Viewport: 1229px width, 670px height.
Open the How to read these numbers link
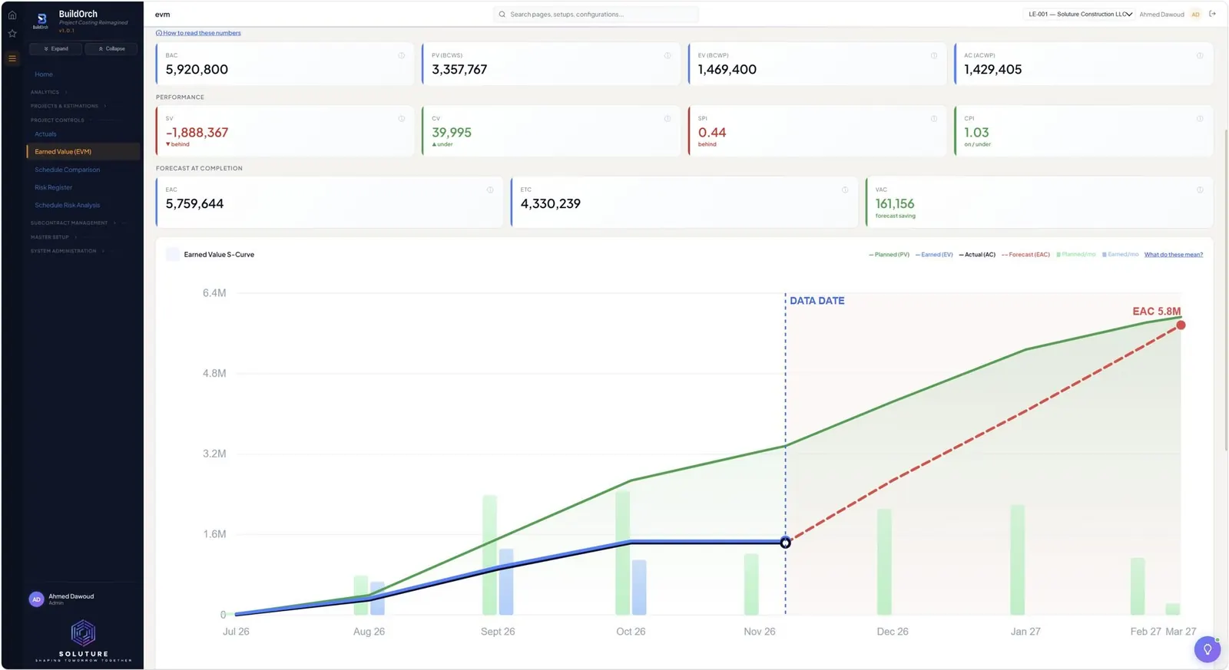[x=198, y=33]
